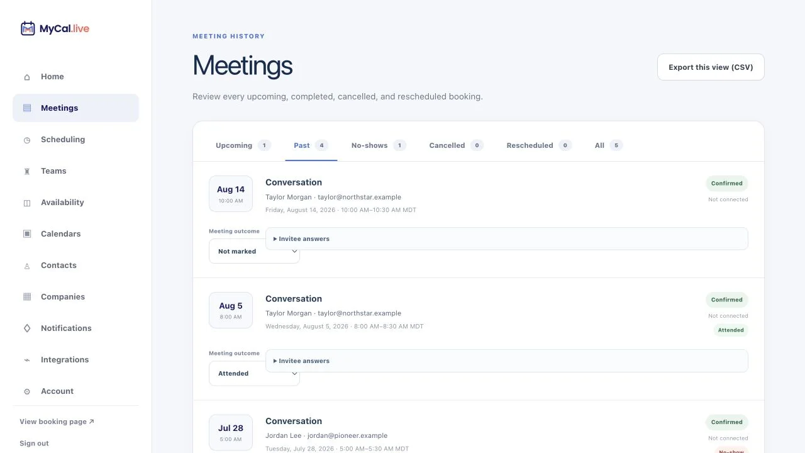Click the Availability columns icon

(27, 203)
